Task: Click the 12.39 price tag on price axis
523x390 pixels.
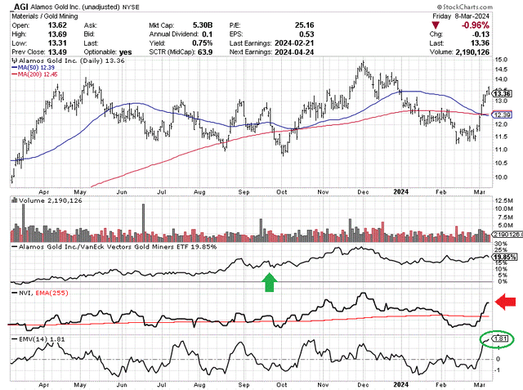Action: tap(502, 114)
